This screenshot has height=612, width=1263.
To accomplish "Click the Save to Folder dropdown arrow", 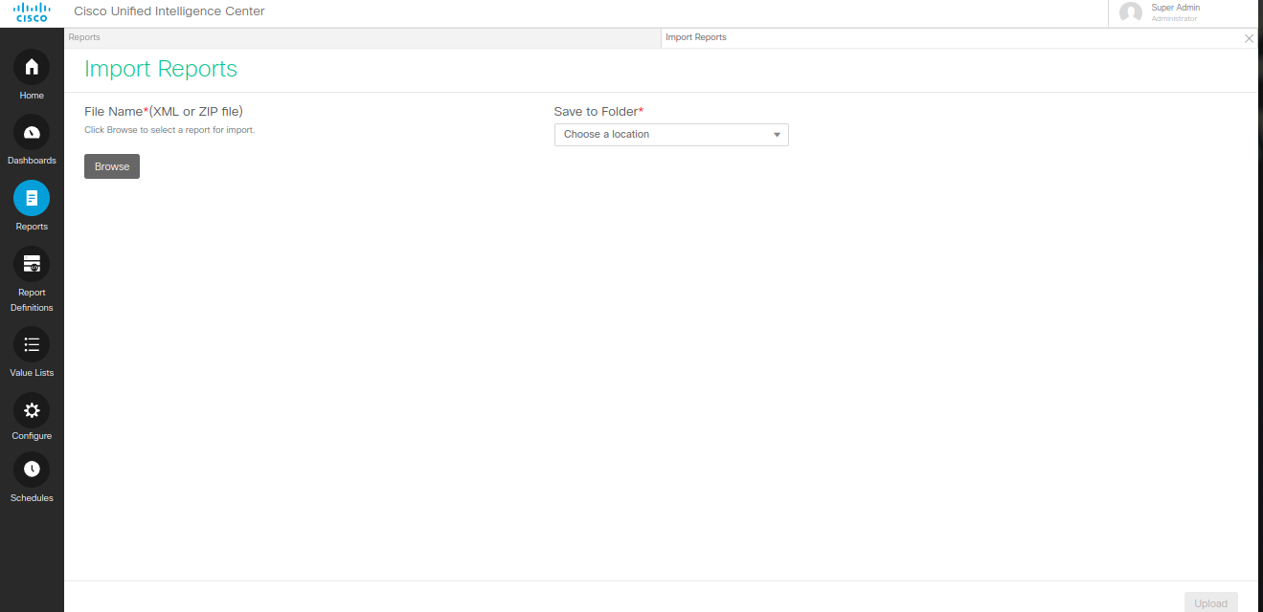I will [x=777, y=135].
